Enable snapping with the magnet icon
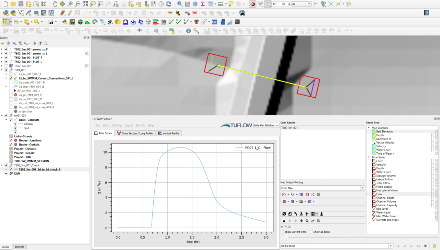 pyautogui.click(x=253, y=4)
